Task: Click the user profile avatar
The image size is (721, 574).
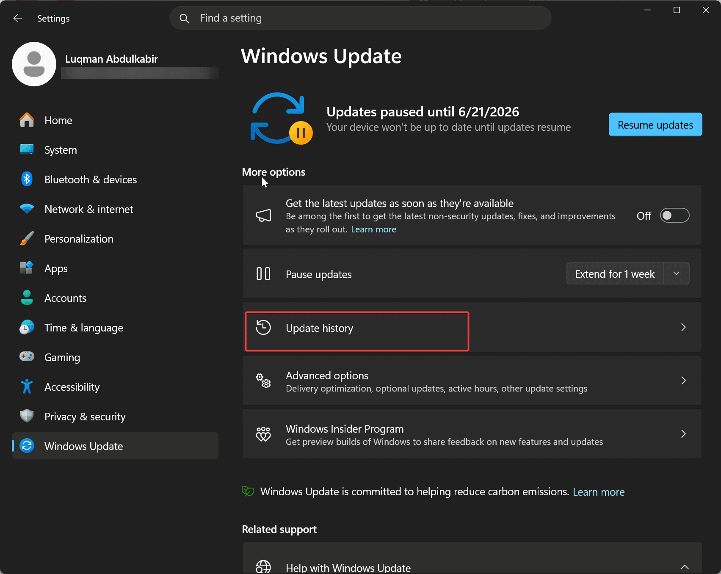Action: coord(34,64)
